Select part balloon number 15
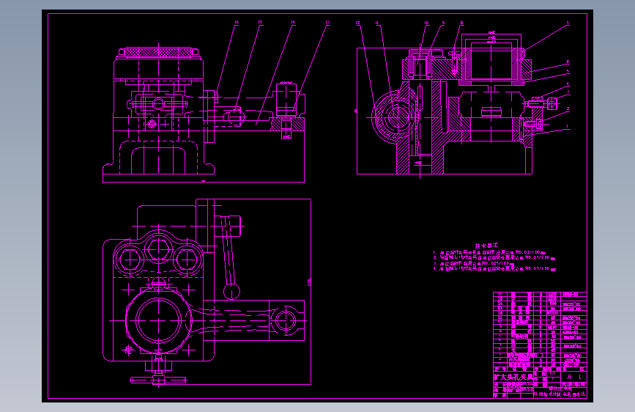The height and width of the screenshot is (412, 635). pos(261,23)
